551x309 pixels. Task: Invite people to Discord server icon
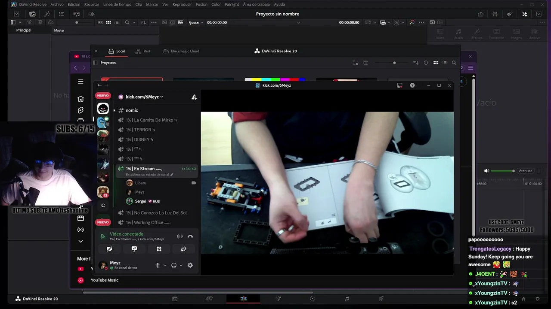click(x=194, y=97)
